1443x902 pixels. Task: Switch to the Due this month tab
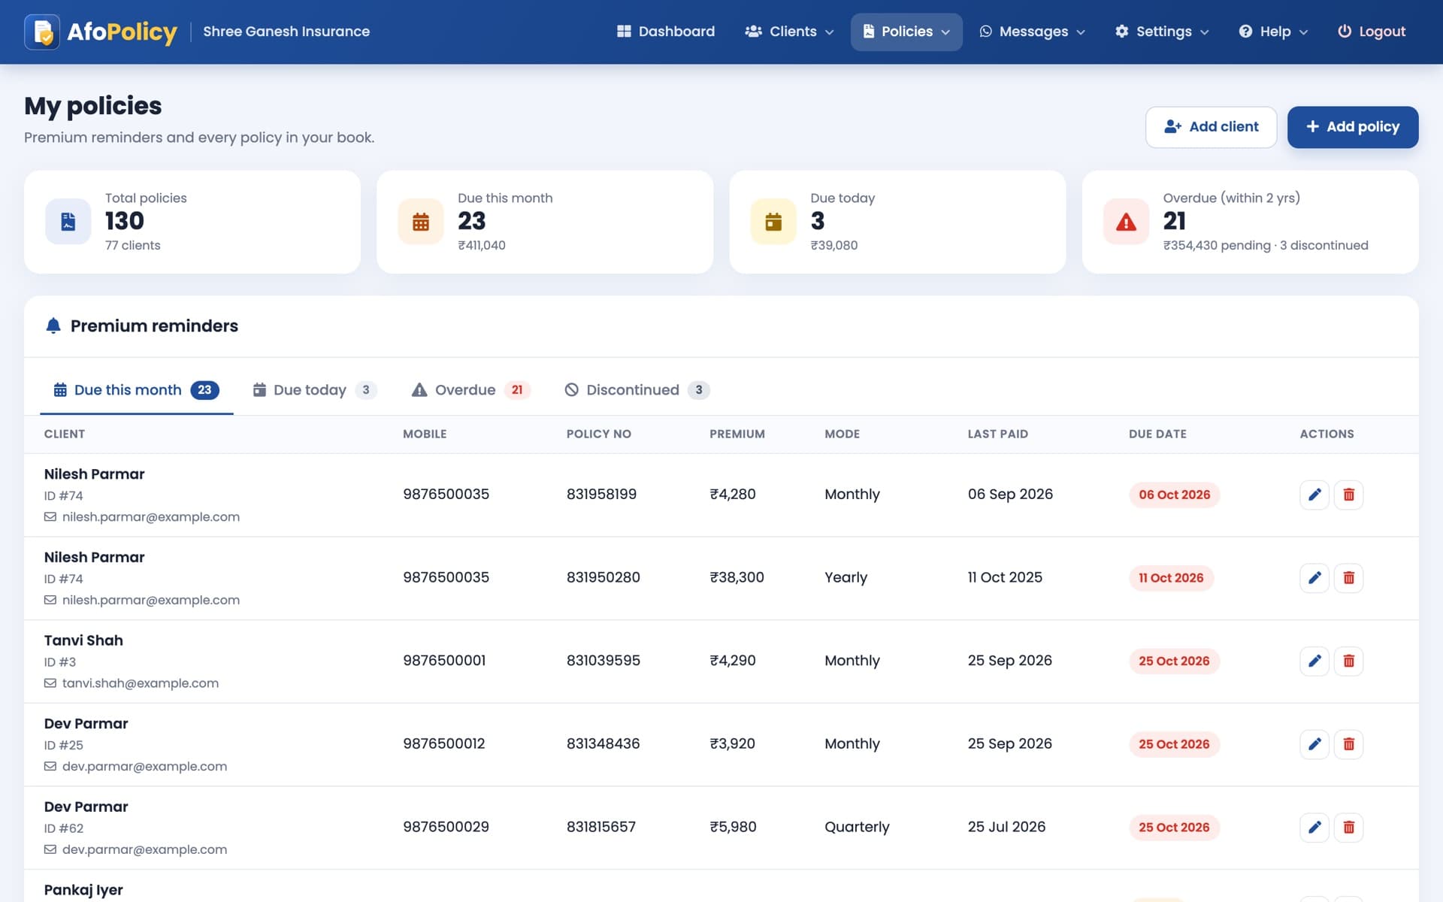136,390
